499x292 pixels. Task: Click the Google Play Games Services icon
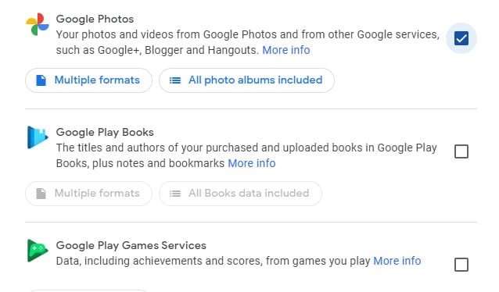(38, 251)
